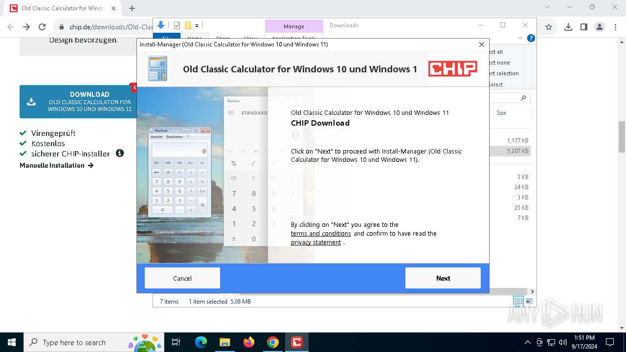This screenshot has height=352, width=626.
Task: Select the 24 KB file row
Action: tap(511, 187)
